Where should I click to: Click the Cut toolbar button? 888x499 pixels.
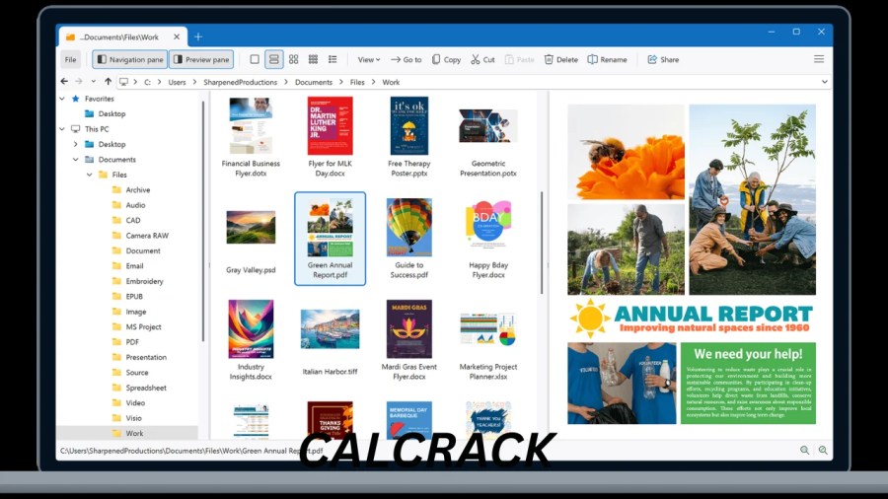tap(482, 59)
